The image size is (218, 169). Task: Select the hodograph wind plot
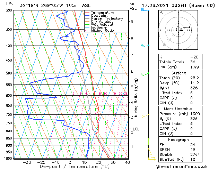click(x=178, y=30)
